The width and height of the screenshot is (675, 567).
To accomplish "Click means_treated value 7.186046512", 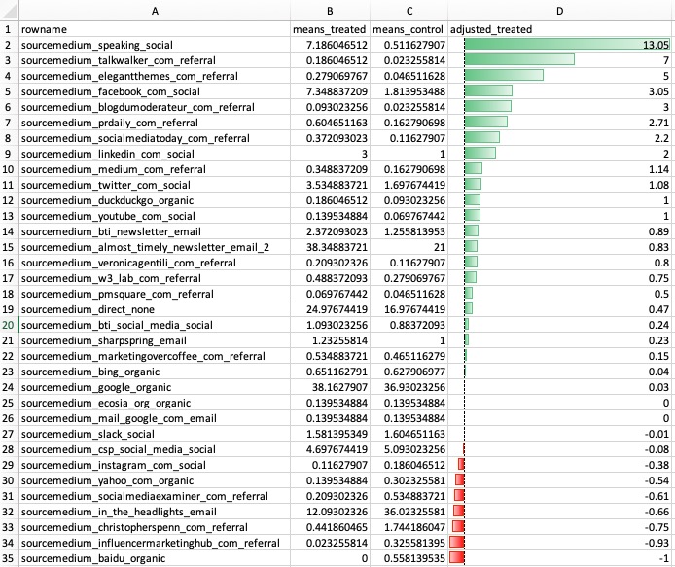I will 330,45.
